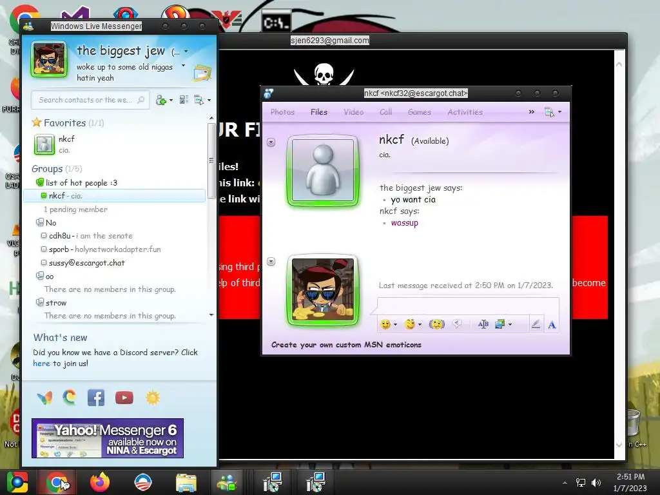Collapse the 'list of hot people :3' group
This screenshot has height=495, width=660.
(39, 182)
